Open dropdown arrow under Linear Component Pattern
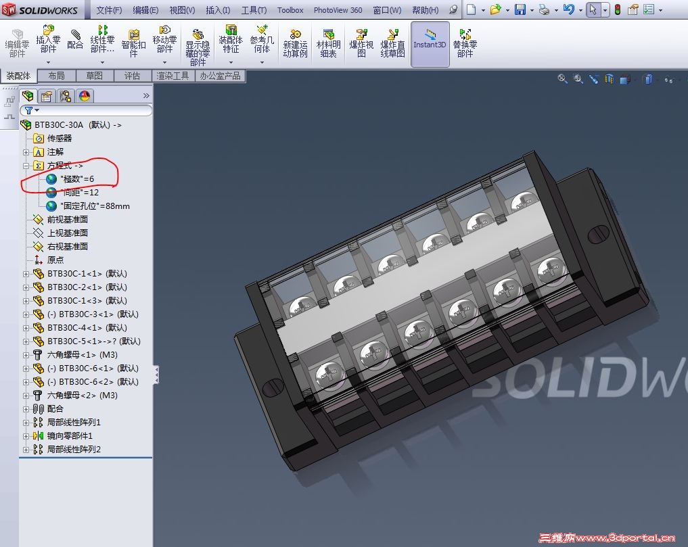This screenshot has width=688, height=547. (x=102, y=62)
